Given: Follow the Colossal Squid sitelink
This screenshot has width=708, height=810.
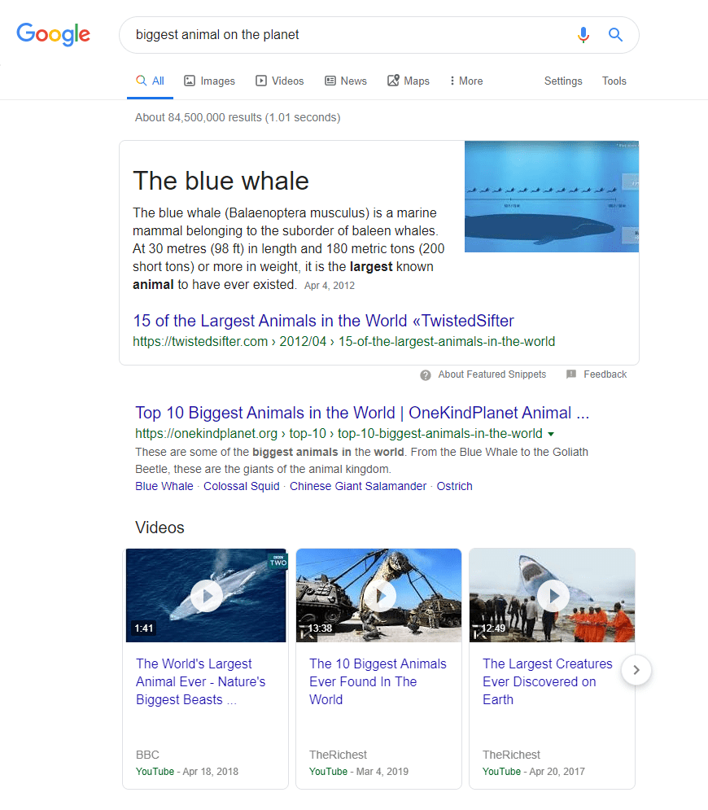Looking at the screenshot, I should [241, 486].
